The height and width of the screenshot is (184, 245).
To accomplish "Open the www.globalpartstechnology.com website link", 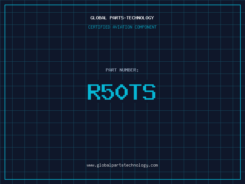I will 122,165.
